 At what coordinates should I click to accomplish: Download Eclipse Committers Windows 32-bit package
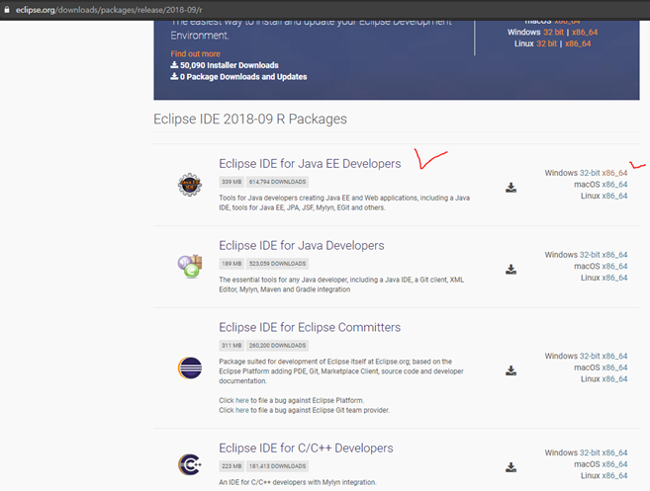590,356
